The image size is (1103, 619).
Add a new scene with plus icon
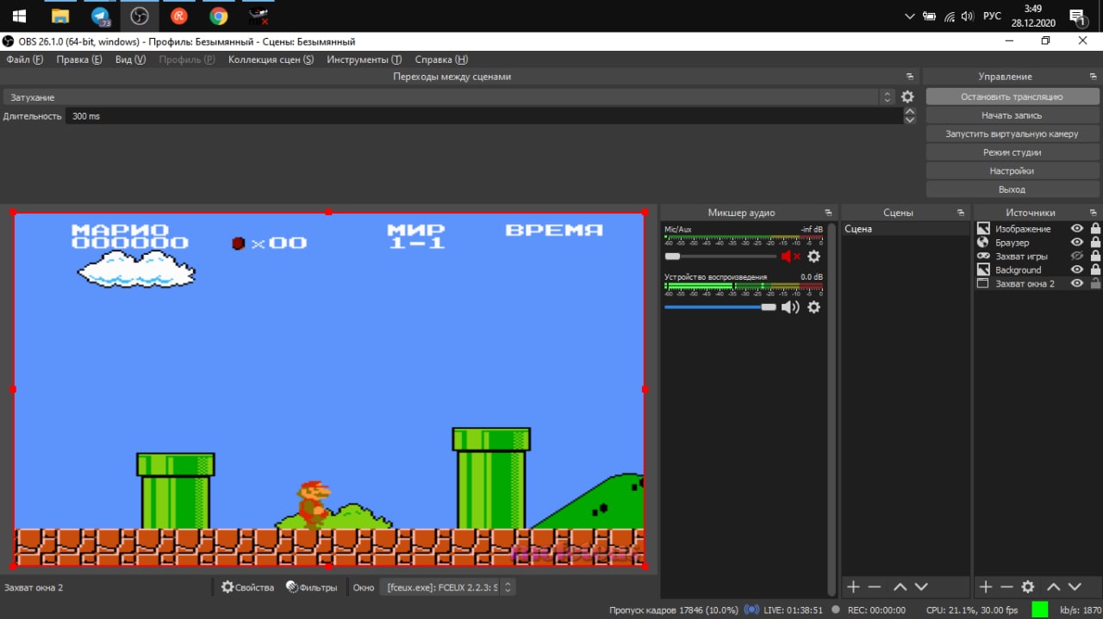pos(853,587)
